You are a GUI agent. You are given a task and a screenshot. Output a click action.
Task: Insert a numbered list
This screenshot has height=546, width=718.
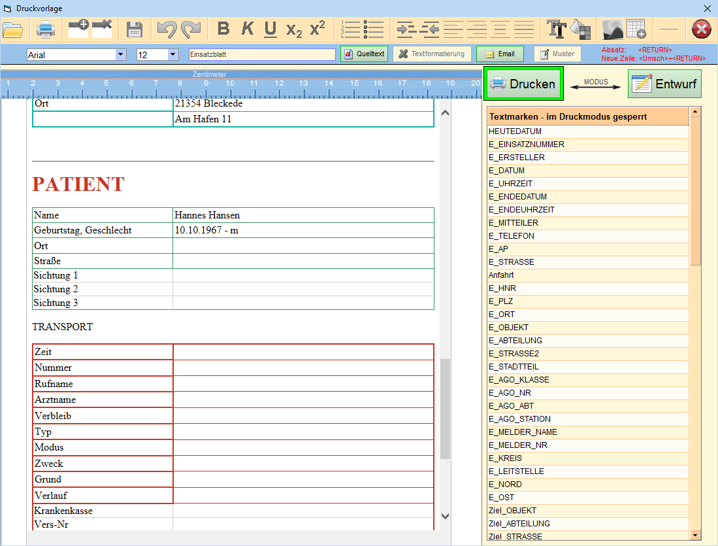(x=351, y=29)
